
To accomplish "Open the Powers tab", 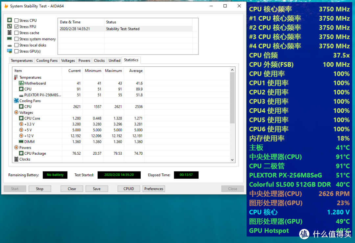I will 84,60.
